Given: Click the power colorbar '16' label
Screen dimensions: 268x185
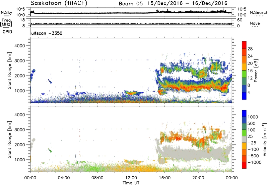Looking at the screenshot, I should click(250, 71).
